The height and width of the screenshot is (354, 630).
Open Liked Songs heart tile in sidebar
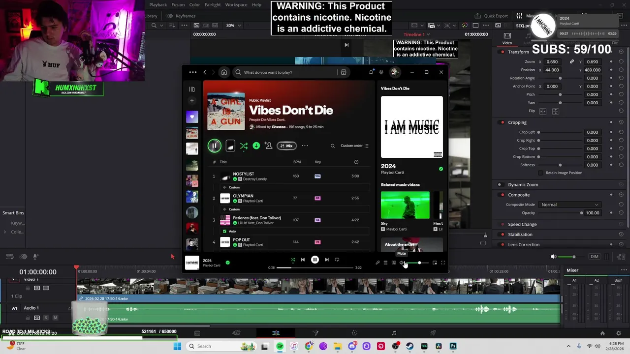click(192, 117)
